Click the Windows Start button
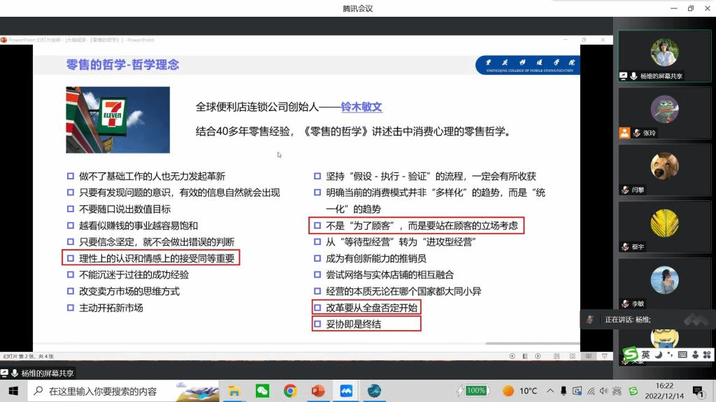The height and width of the screenshot is (402, 716). (12, 391)
